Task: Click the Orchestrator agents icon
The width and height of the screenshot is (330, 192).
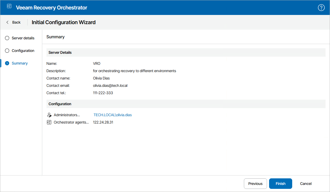Action: pos(49,122)
